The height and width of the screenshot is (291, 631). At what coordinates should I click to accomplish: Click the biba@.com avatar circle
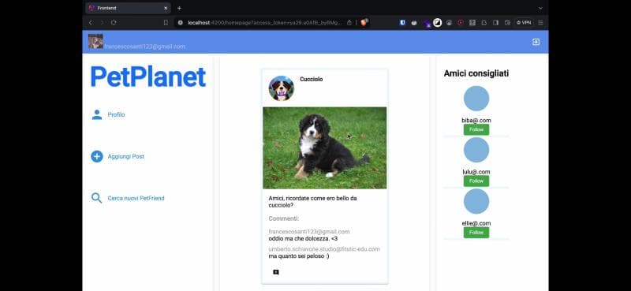(476, 99)
